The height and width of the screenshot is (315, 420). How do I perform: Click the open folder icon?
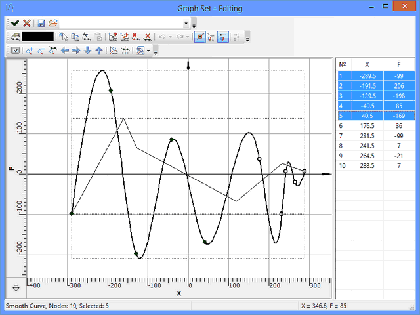(x=53, y=23)
